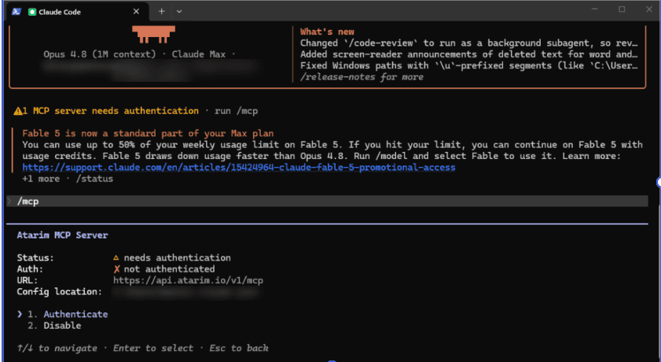Screen dimensions: 661x362
Task: Click the 'What's new' heading
Action: point(327,31)
